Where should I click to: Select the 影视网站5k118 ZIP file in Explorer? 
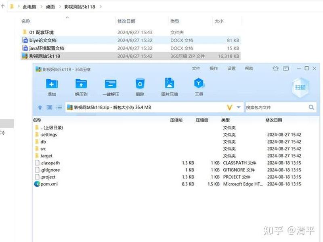click(x=131, y=56)
